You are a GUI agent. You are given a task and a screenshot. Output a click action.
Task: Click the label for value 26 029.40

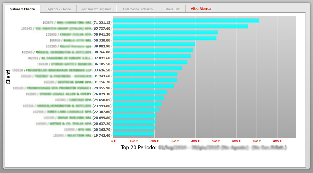(x=69, y=94)
